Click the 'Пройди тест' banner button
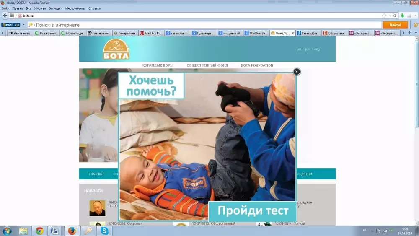The width and height of the screenshot is (419, 236). tap(253, 211)
